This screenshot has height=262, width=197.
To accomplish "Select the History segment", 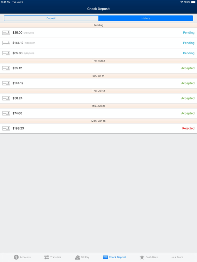I will pyautogui.click(x=146, y=18).
